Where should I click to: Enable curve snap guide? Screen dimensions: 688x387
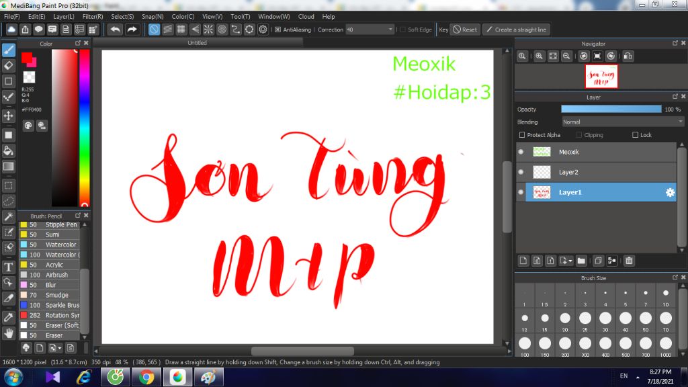coord(236,30)
